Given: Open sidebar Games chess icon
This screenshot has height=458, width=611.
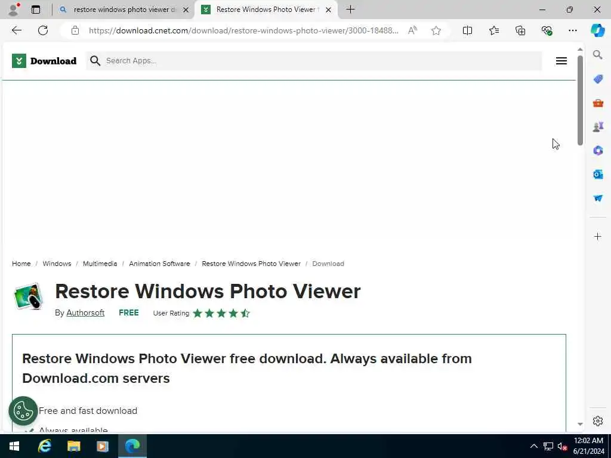Looking at the screenshot, I should (598, 126).
